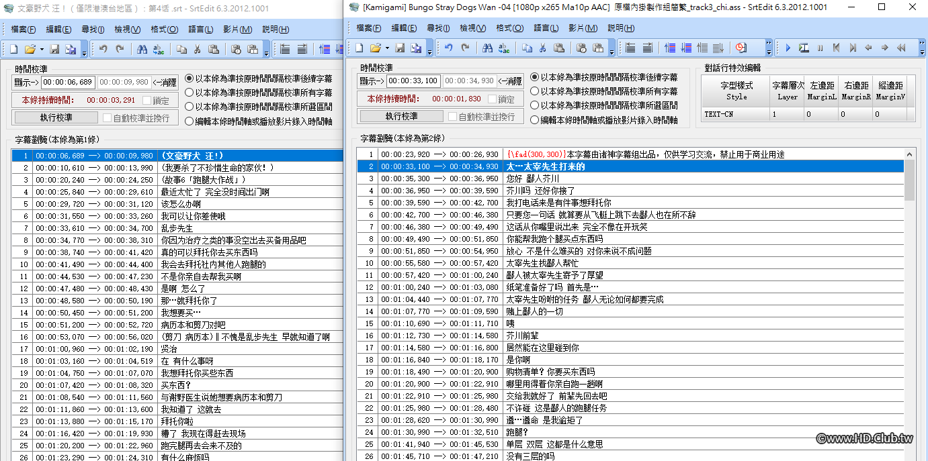Open 檔案(F) menu in right window

click(368, 28)
